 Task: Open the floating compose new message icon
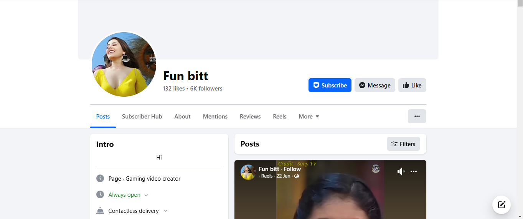tap(502, 204)
